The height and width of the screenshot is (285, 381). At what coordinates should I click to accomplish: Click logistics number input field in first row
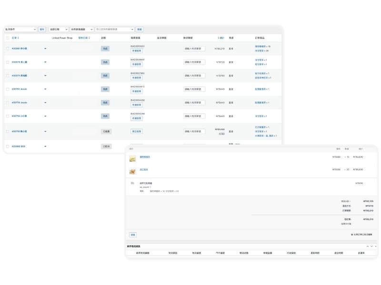194,48
